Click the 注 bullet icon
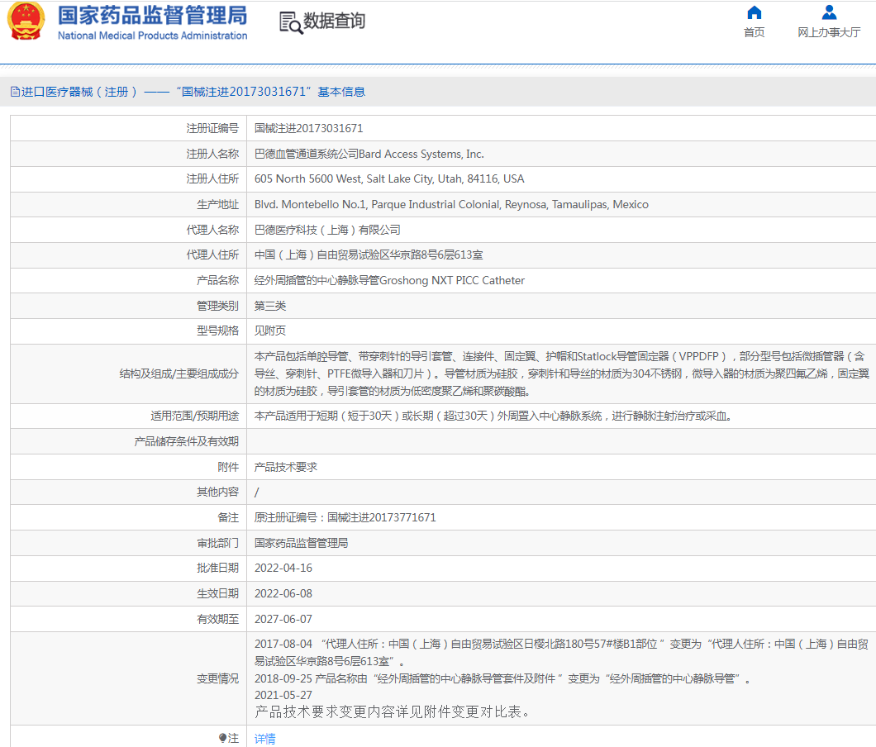The width and height of the screenshot is (876, 747). pyautogui.click(x=222, y=738)
